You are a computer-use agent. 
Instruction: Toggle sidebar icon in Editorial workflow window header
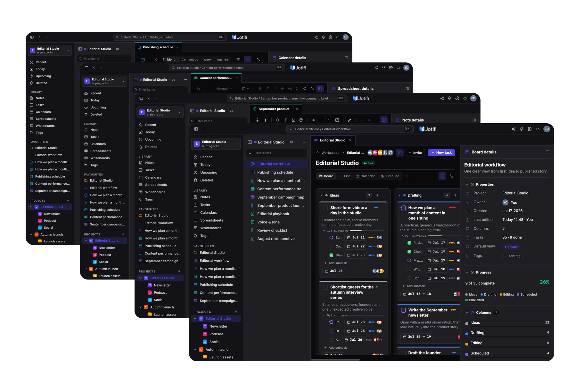click(196, 129)
